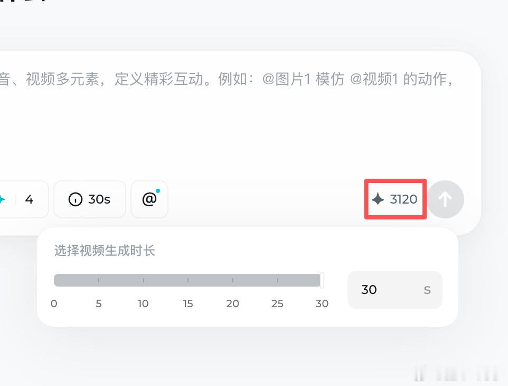Click the 选择视频生成时长 heading
The height and width of the screenshot is (386, 508).
pos(105,251)
